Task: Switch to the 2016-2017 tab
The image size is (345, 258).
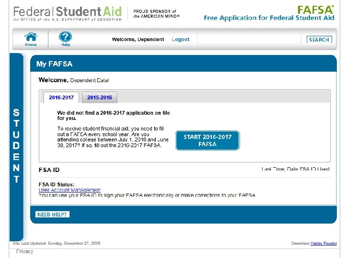Action: (x=61, y=97)
